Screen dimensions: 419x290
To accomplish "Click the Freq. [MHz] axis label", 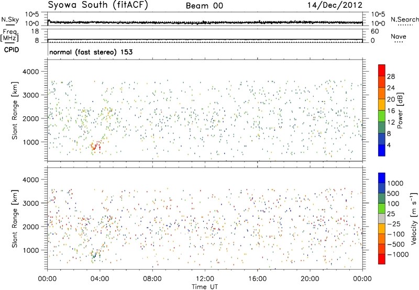I will [9, 36].
